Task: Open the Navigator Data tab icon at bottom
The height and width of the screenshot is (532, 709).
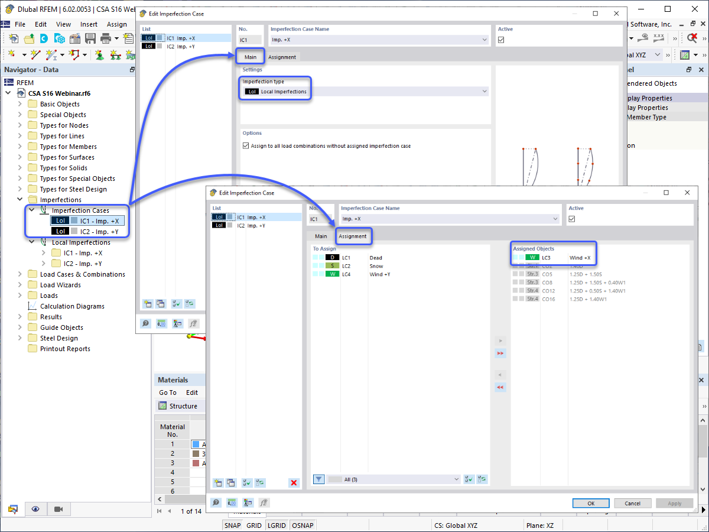Action: click(x=13, y=509)
